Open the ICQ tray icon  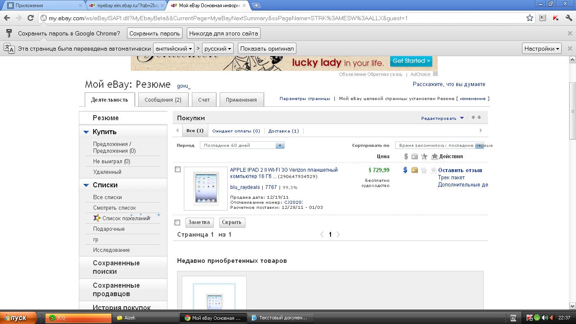click(x=537, y=318)
